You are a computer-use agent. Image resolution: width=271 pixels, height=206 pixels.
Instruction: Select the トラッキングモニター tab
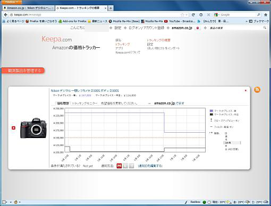(x=85, y=103)
